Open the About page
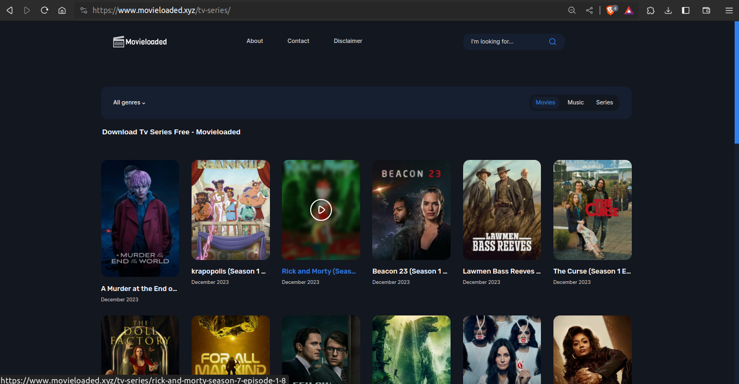The width and height of the screenshot is (739, 384). [x=254, y=41]
